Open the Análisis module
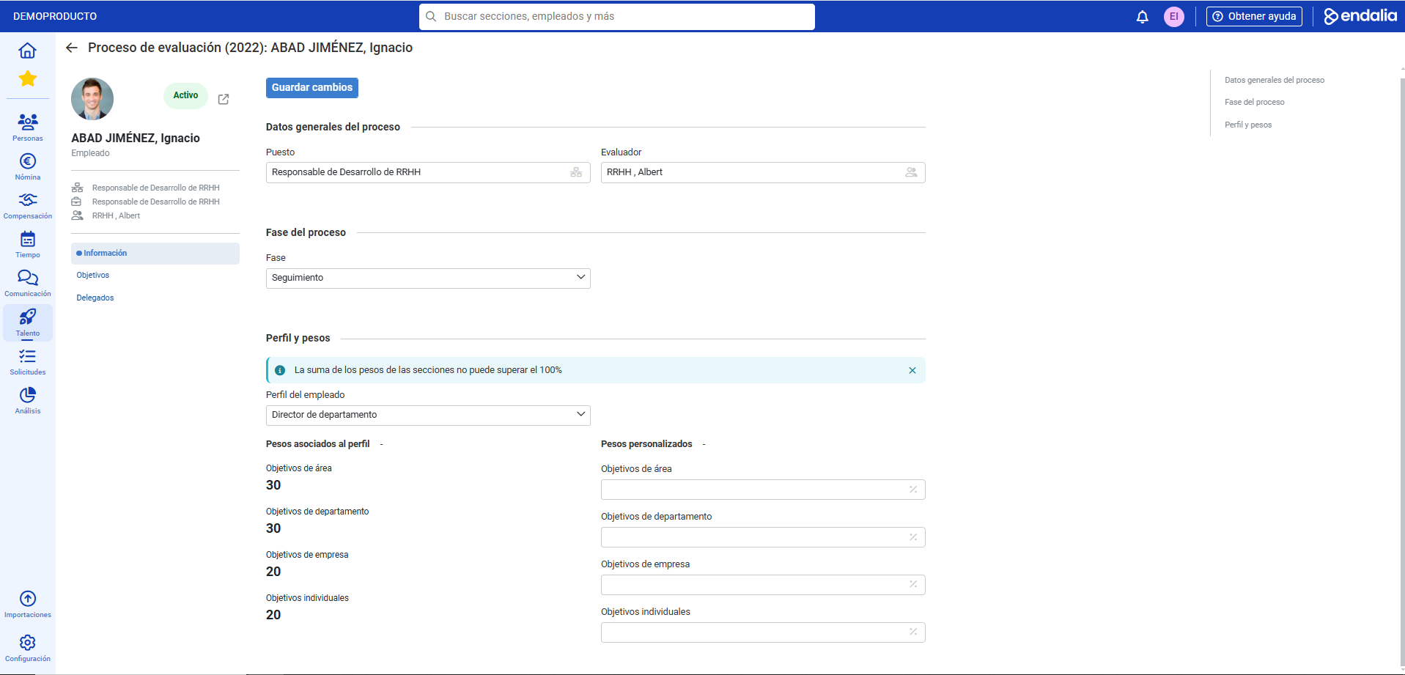This screenshot has height=675, width=1405. point(27,400)
